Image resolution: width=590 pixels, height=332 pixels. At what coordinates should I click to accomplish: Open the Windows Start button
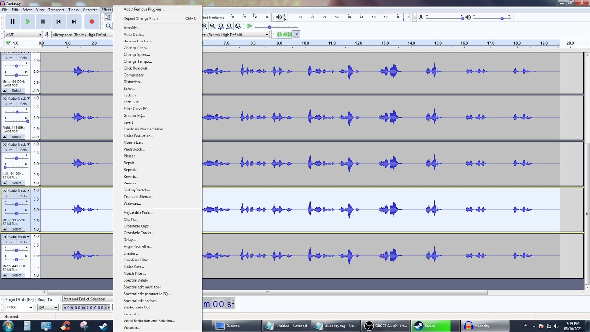pos(8,326)
